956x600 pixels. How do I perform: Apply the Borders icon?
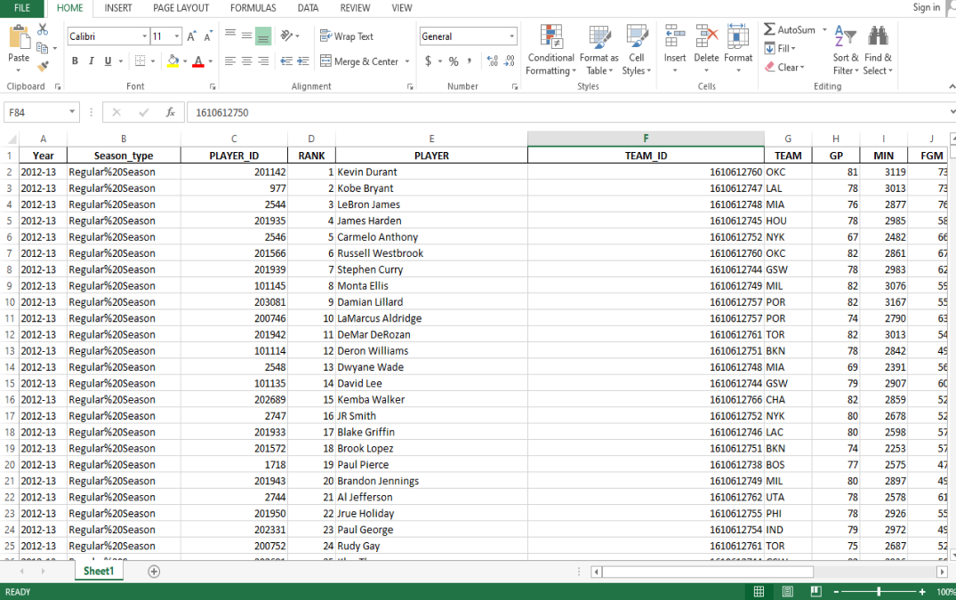click(141, 61)
